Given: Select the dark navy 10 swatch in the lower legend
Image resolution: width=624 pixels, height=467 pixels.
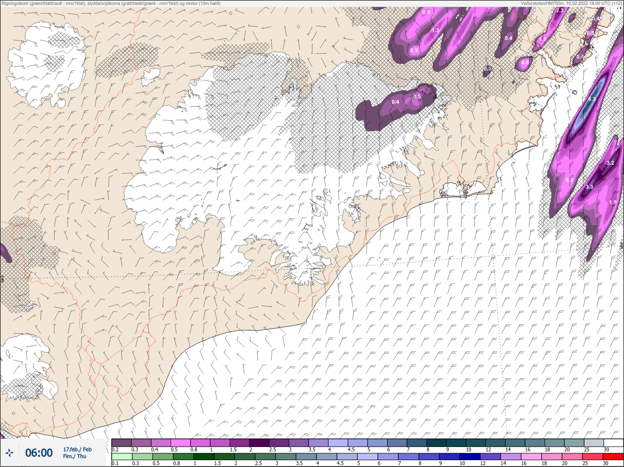Looking at the screenshot, I should coord(470,457).
